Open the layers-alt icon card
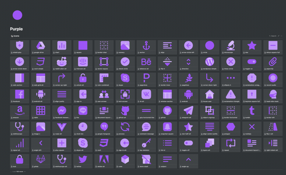 [x=209, y=145]
